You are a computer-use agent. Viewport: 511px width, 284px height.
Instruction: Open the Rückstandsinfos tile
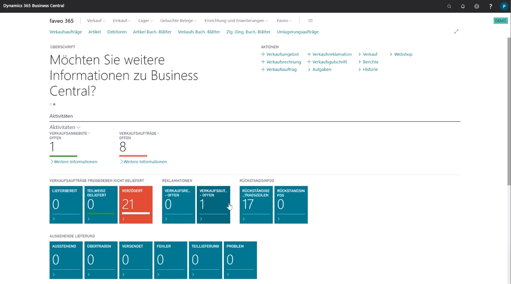click(291, 205)
